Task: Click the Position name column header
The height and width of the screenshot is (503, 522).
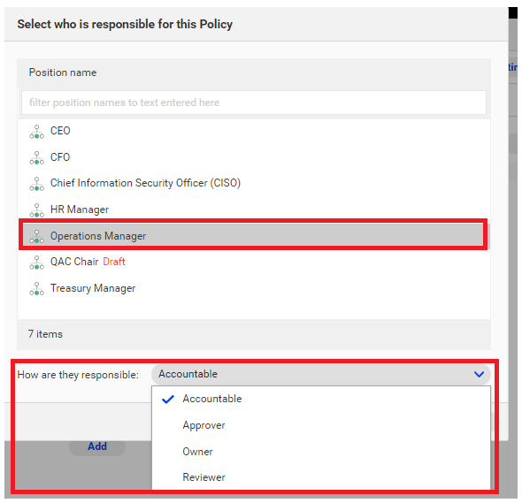Action: [63, 72]
